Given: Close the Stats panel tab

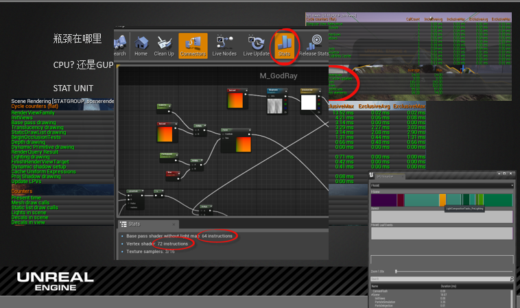Looking at the screenshot, I should [x=174, y=224].
